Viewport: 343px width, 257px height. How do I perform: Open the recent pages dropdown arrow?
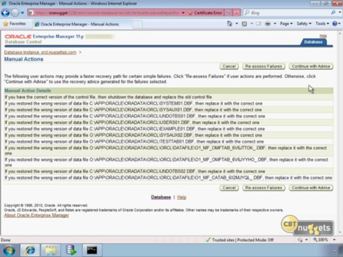pyautogui.click(x=22, y=13)
